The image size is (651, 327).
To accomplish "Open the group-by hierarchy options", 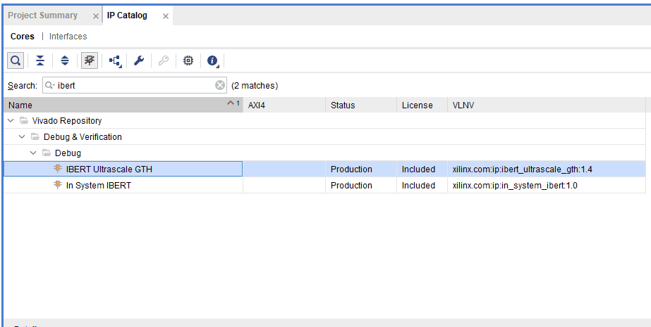I will pyautogui.click(x=115, y=61).
